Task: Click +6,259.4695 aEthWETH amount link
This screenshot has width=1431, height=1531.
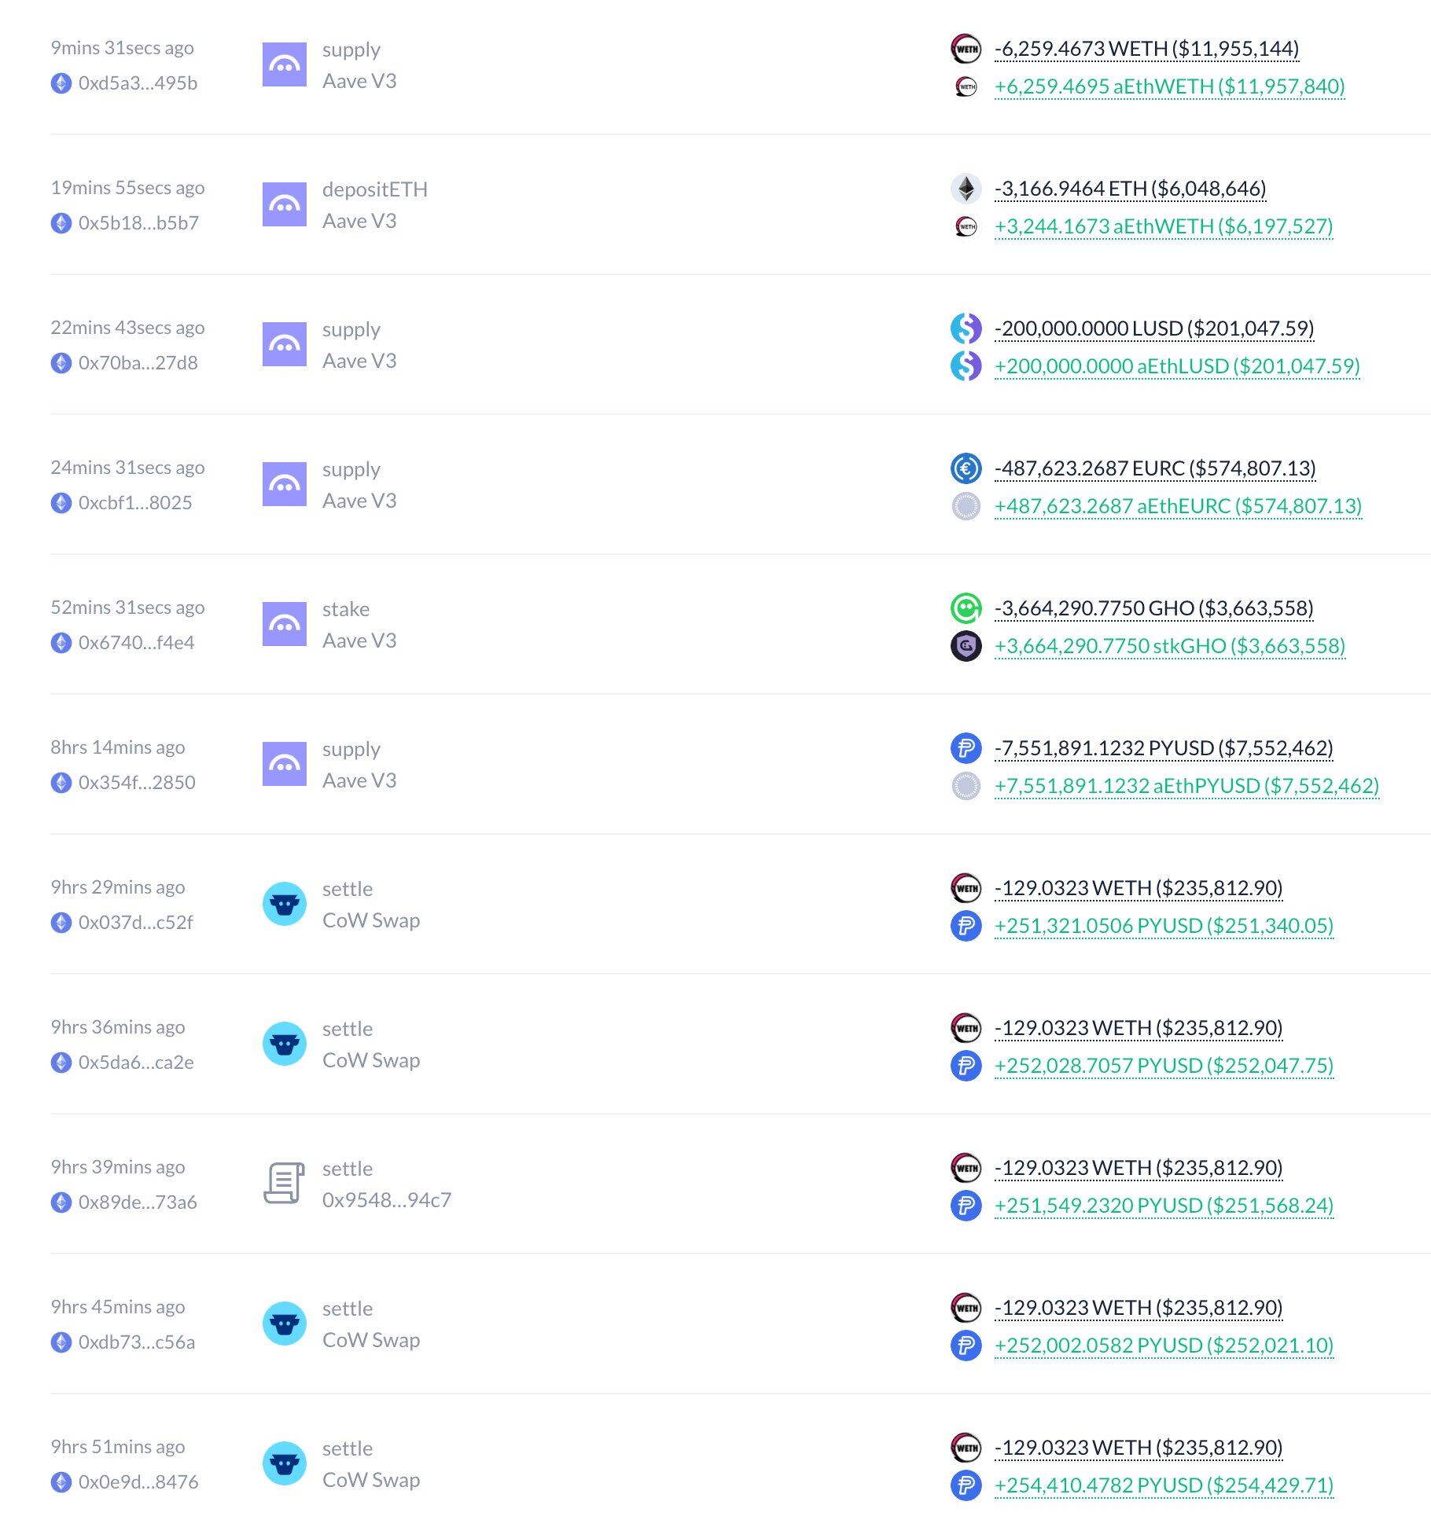Action: point(1170,86)
